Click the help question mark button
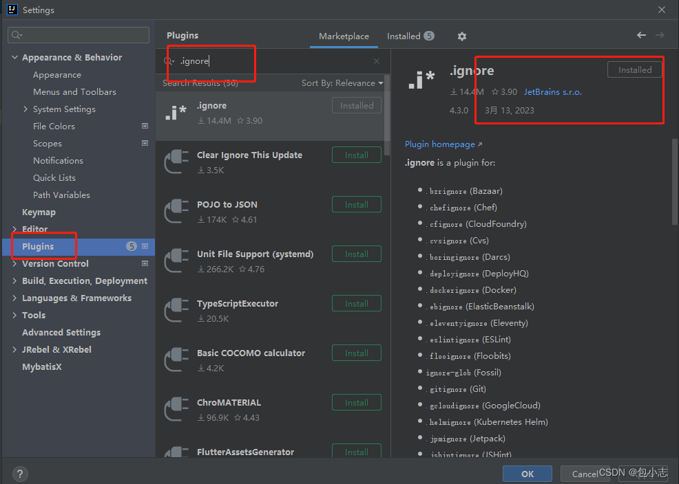The width and height of the screenshot is (679, 484). click(20, 474)
